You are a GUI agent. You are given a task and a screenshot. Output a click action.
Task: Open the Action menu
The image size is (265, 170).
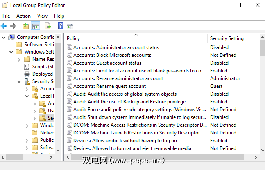point(23,16)
